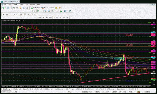This screenshot has width=157, height=94.
Task: Open the Data Window crosshair icon
Action: (x=17, y=8)
